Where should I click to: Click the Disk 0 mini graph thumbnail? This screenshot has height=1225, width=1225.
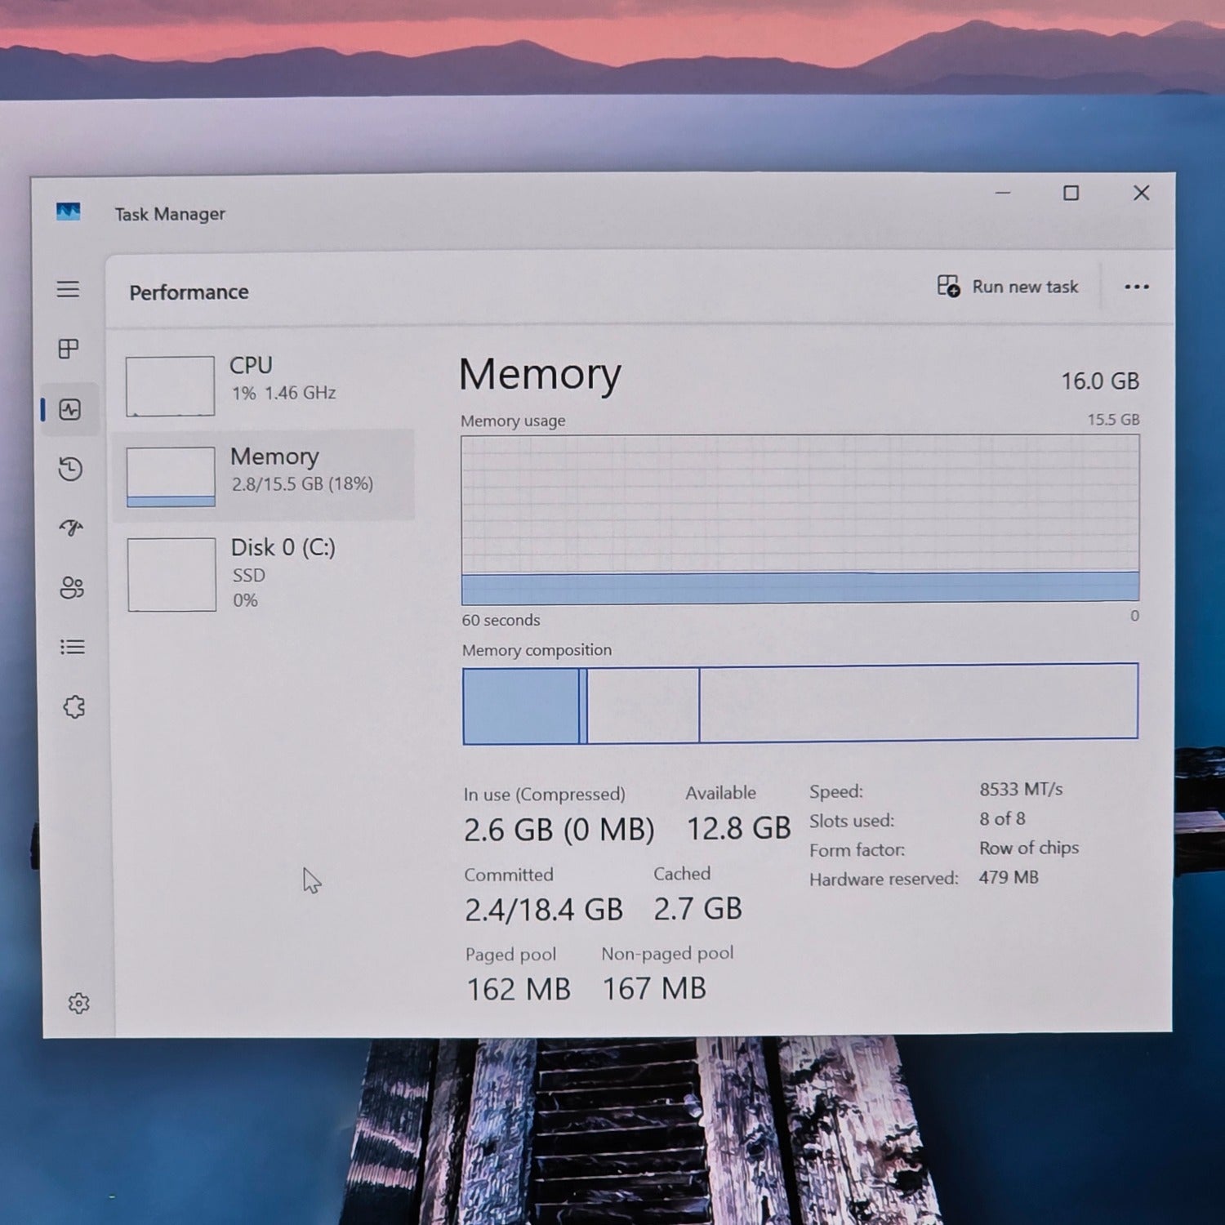click(171, 574)
